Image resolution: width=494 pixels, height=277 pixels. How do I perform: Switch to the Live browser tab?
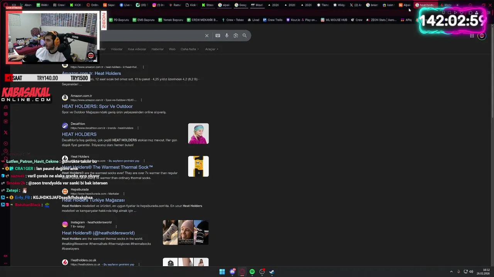[125, 5]
